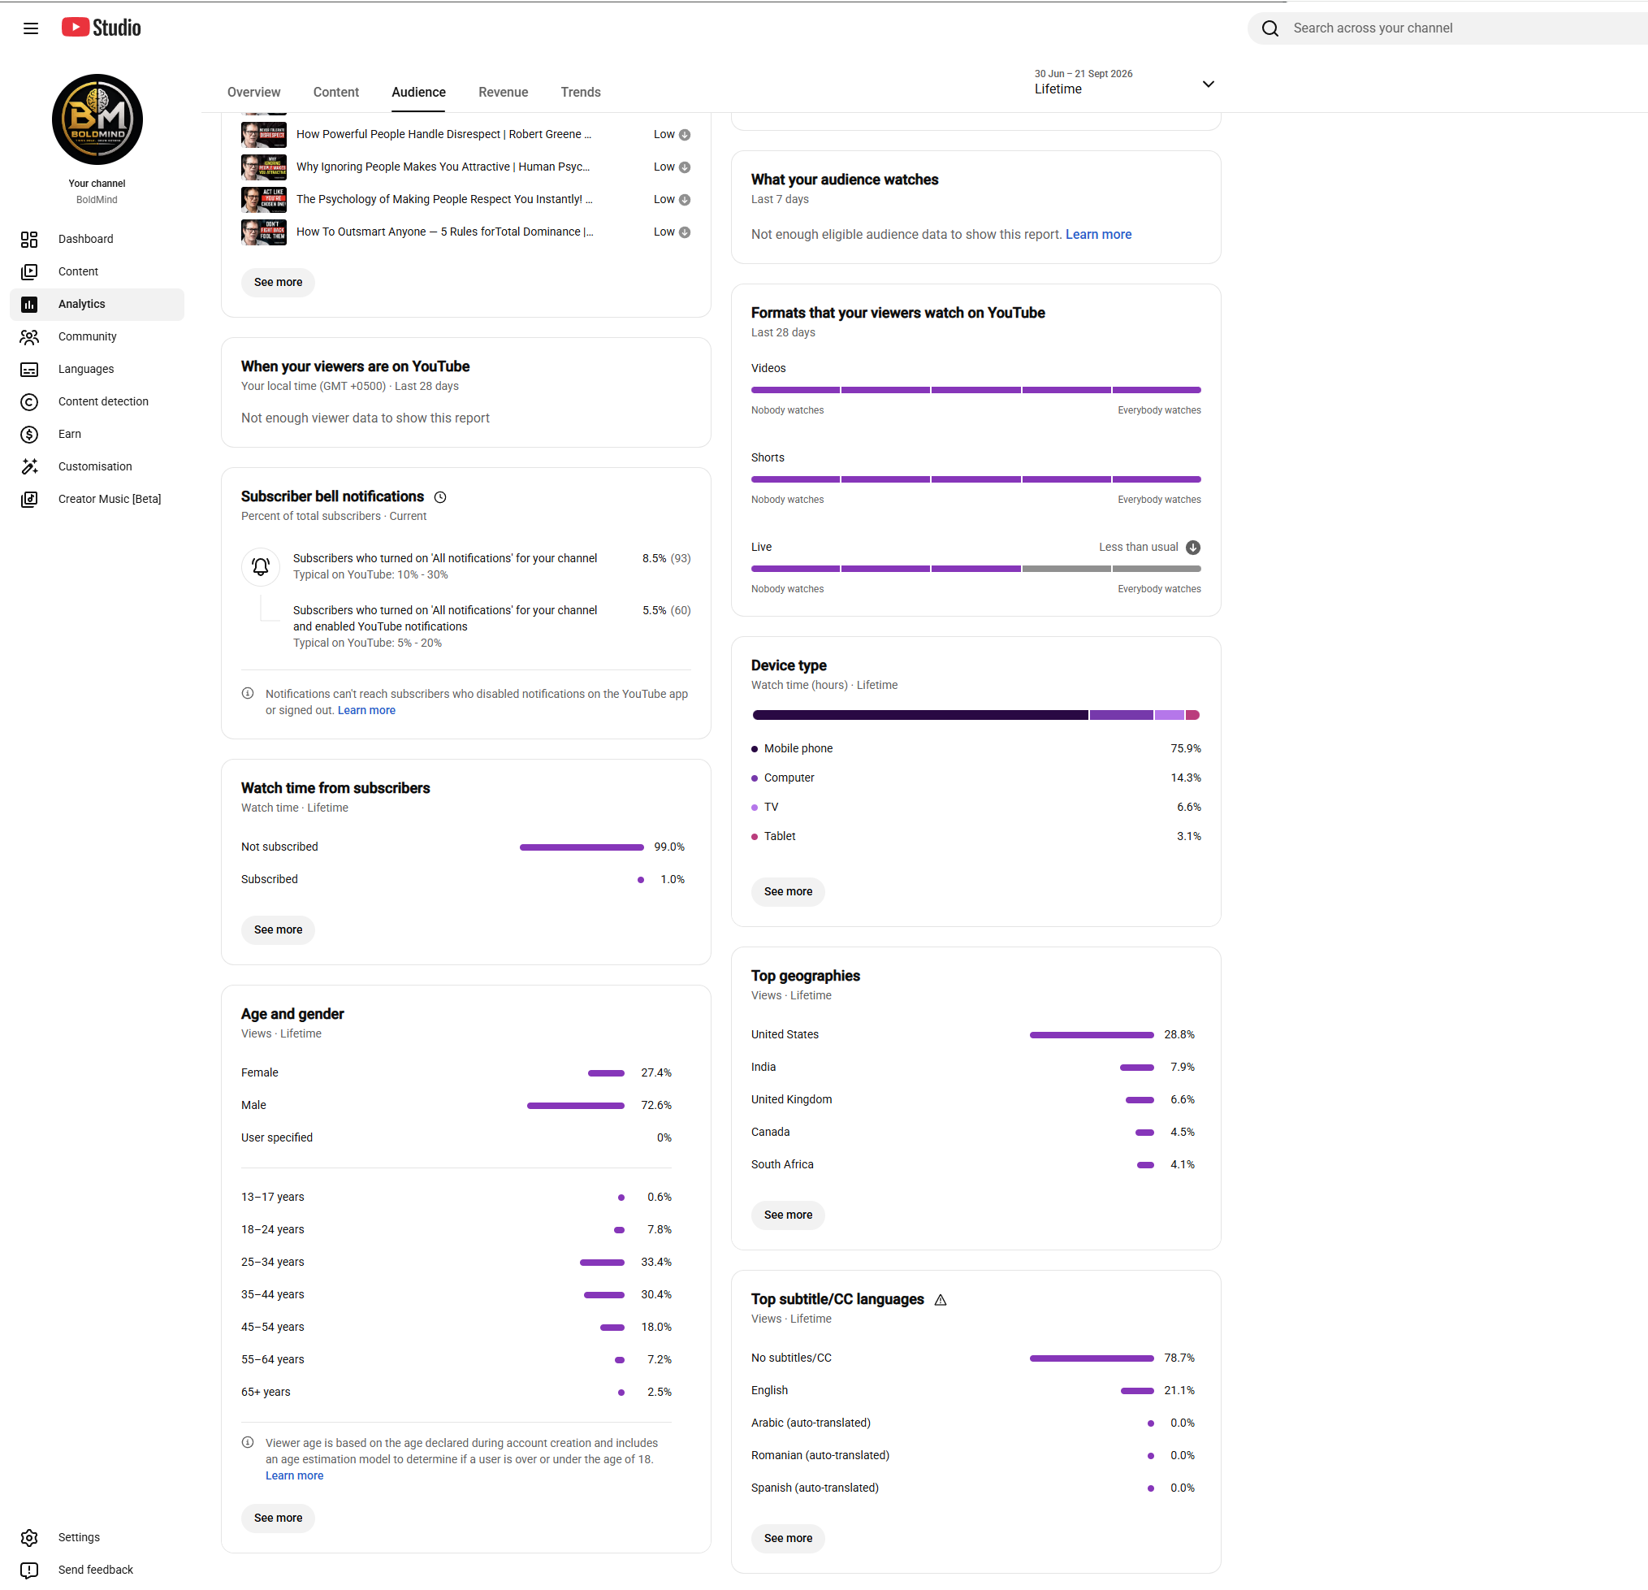
Task: Click the Mobile phone segment of device bar
Action: pyautogui.click(x=920, y=715)
